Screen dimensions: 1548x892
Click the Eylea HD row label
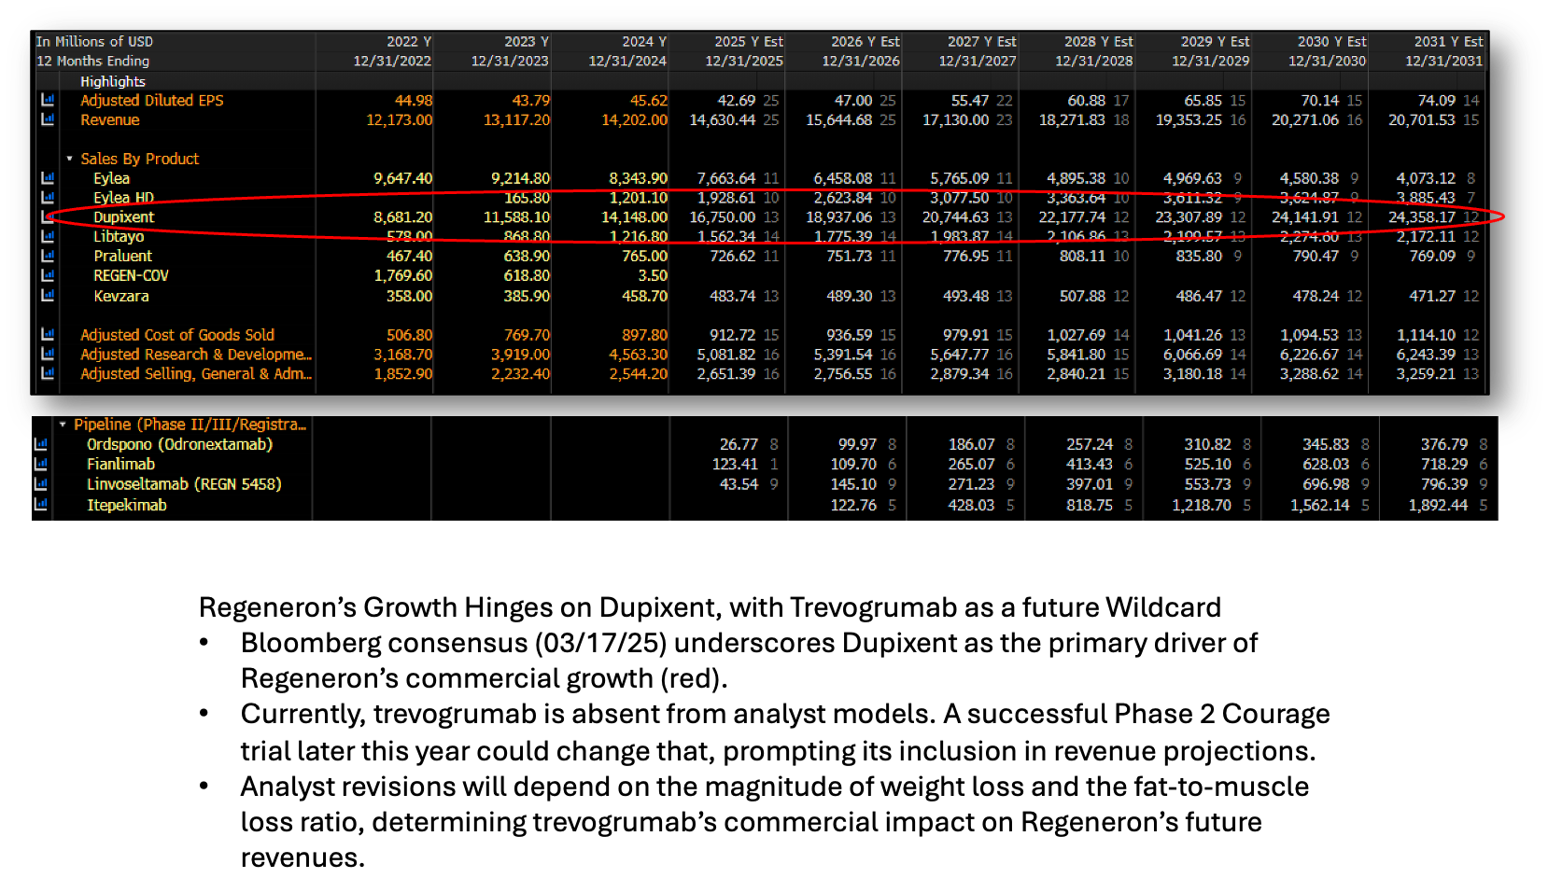(124, 198)
